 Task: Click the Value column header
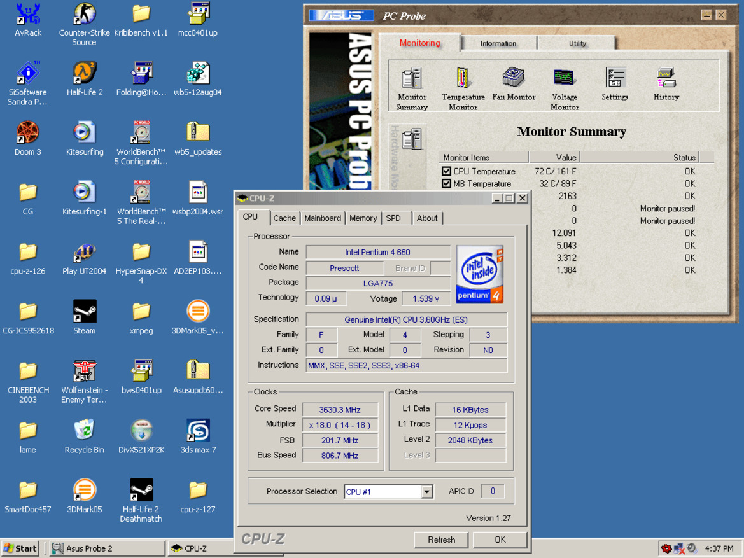click(554, 157)
